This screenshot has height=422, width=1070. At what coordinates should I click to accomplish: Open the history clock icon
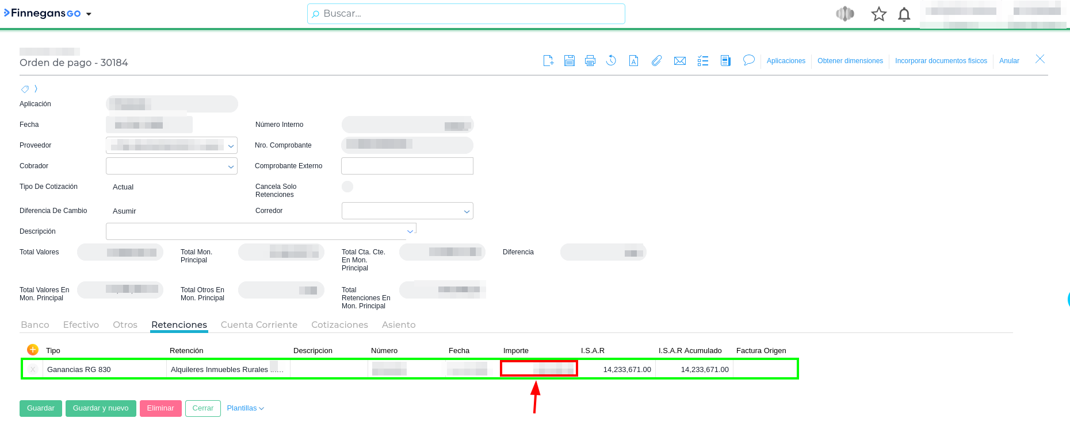[611, 60]
